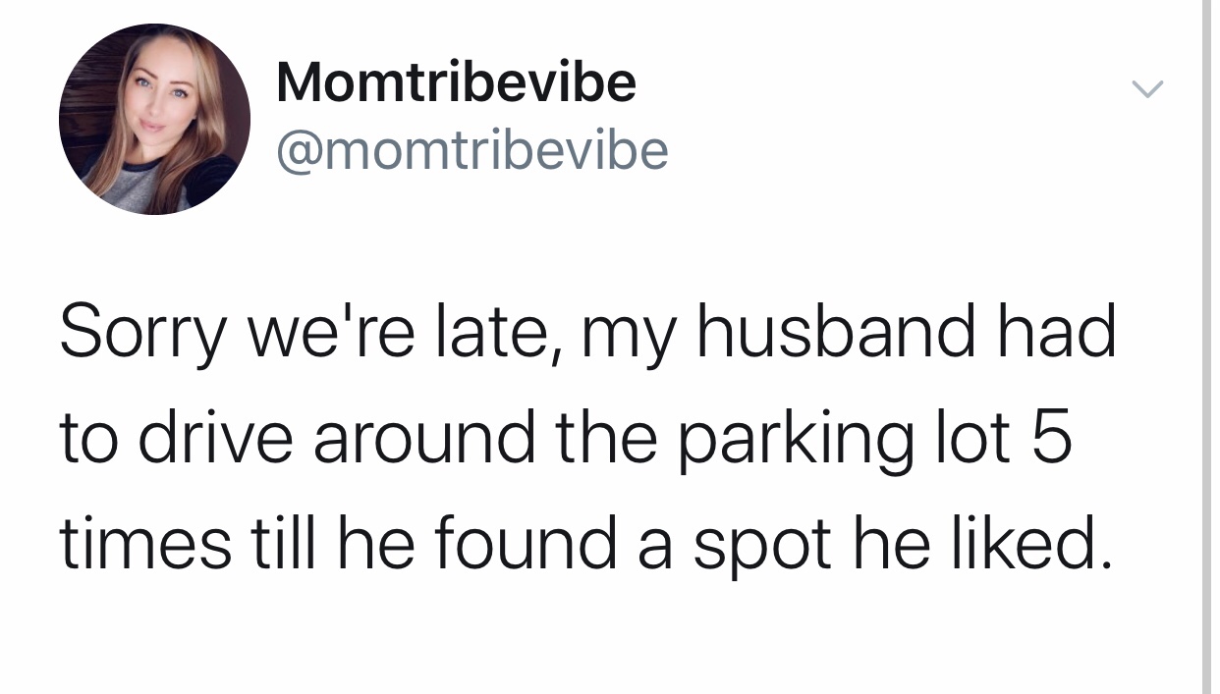Click the Momtribevibe profile picture
The image size is (1220, 694).
click(154, 120)
